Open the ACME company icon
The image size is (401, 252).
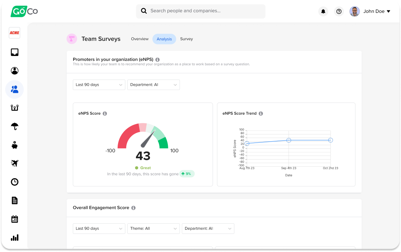point(15,33)
